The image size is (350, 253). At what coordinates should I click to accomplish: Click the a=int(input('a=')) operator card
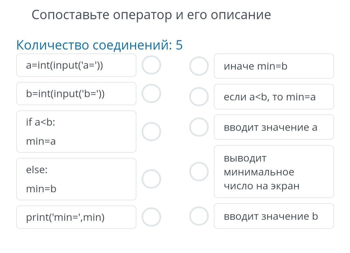pos(76,65)
